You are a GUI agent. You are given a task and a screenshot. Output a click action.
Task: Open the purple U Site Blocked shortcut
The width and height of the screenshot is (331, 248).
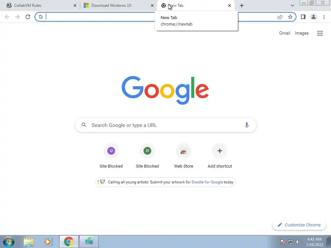click(x=111, y=156)
